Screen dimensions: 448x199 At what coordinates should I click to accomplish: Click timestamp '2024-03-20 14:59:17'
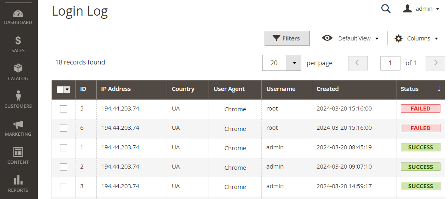(344, 186)
